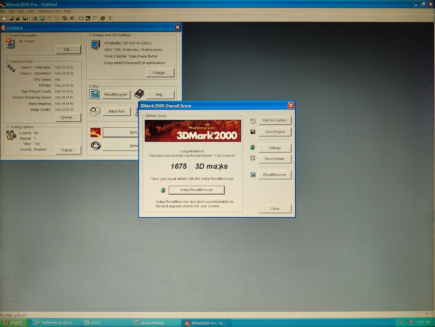435x327 pixels.
Task: Click the Display and CPU Settings monitor icon
Action: [x=95, y=45]
